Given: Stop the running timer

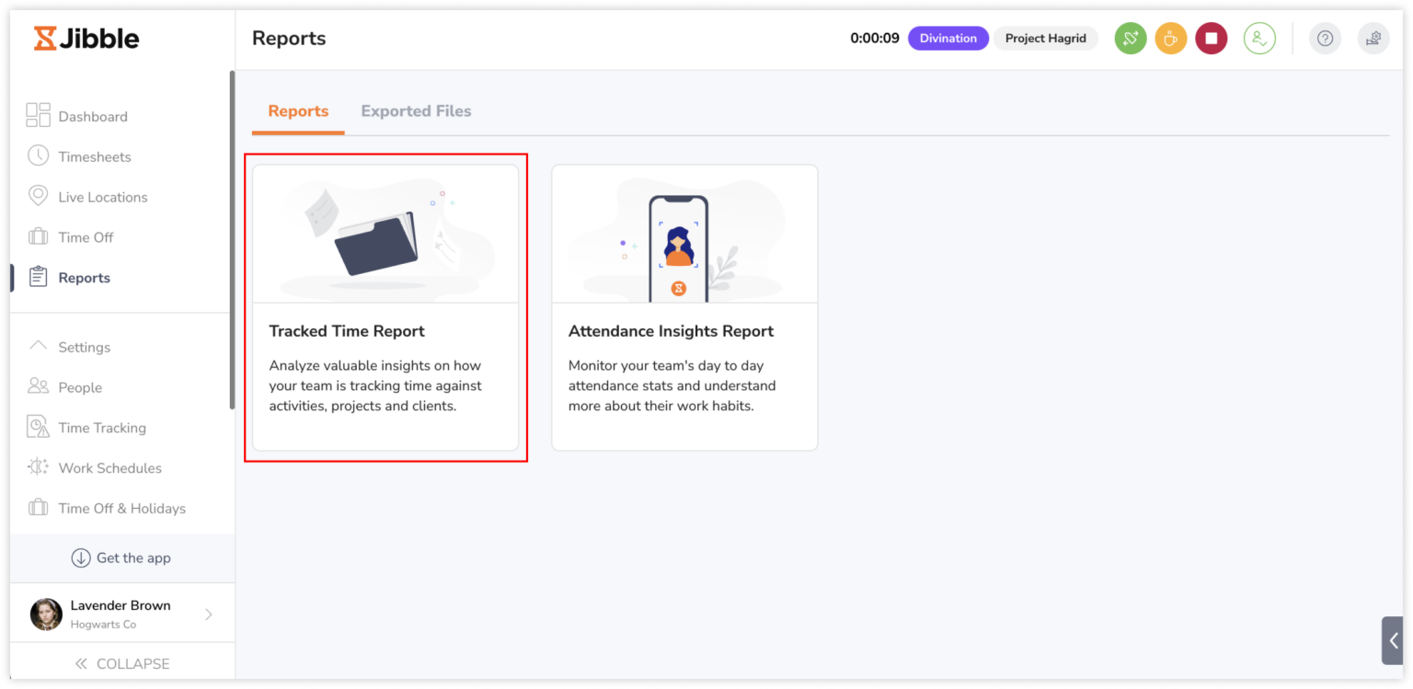Looking at the screenshot, I should pyautogui.click(x=1211, y=38).
